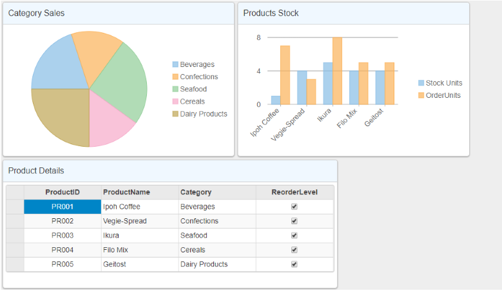The height and width of the screenshot is (291, 502).
Task: Select the PR001 ProductID cell
Action: [x=63, y=207]
